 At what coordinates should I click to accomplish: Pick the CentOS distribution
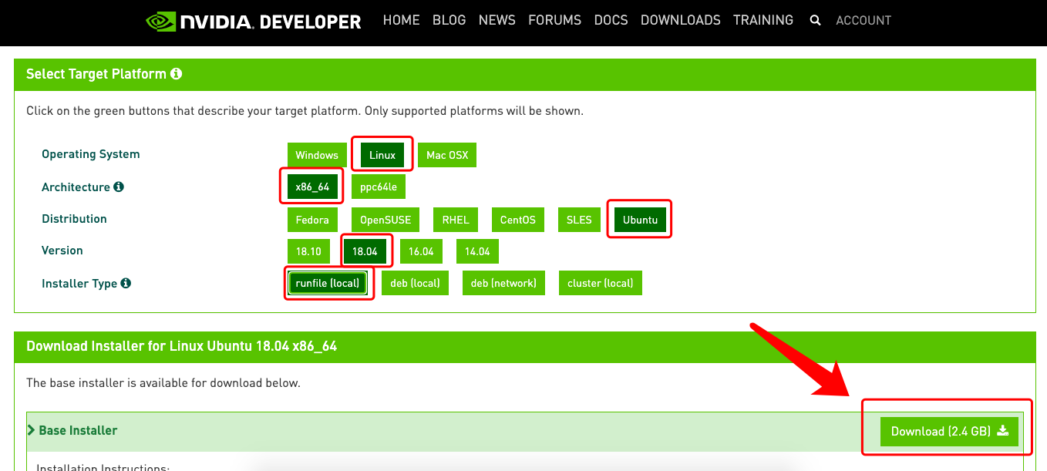(518, 220)
